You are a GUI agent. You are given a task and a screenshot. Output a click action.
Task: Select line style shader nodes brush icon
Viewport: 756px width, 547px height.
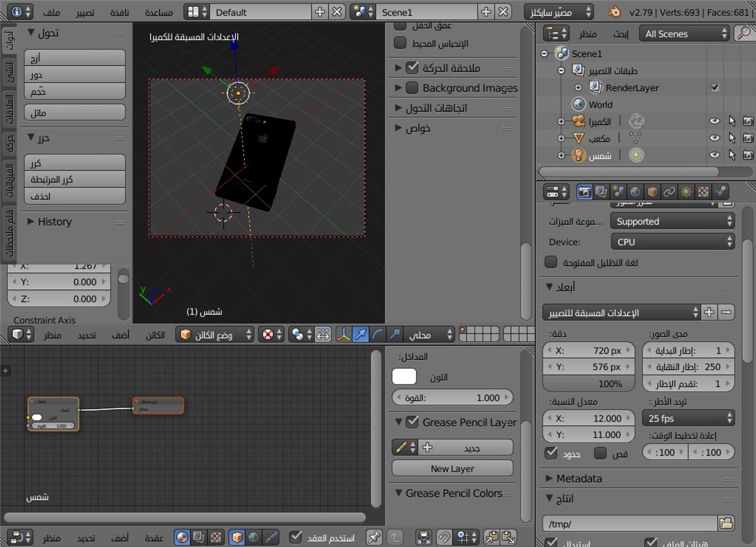271,537
